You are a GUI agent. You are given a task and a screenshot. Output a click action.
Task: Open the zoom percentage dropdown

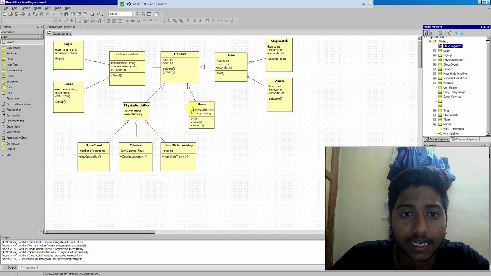point(133,14)
